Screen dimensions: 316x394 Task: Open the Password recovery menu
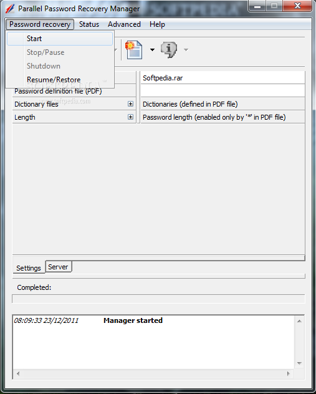tap(40, 24)
